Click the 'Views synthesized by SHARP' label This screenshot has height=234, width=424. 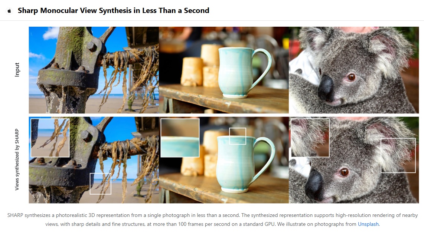(x=17, y=159)
